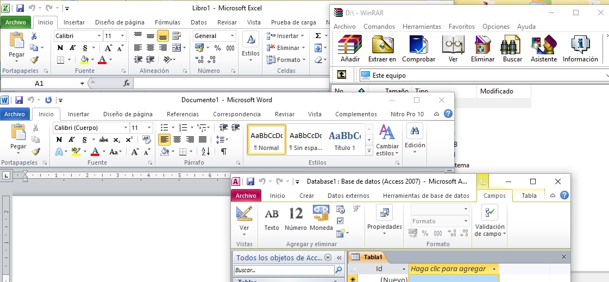Click the Número 12 field icon in Access
The image size is (609, 282).
[296, 213]
